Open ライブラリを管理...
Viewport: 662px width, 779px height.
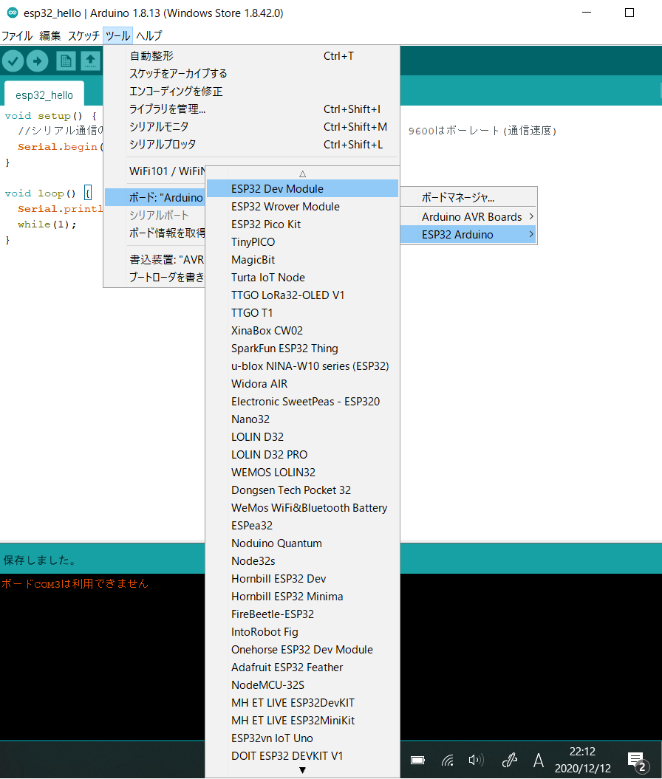[x=251, y=109]
